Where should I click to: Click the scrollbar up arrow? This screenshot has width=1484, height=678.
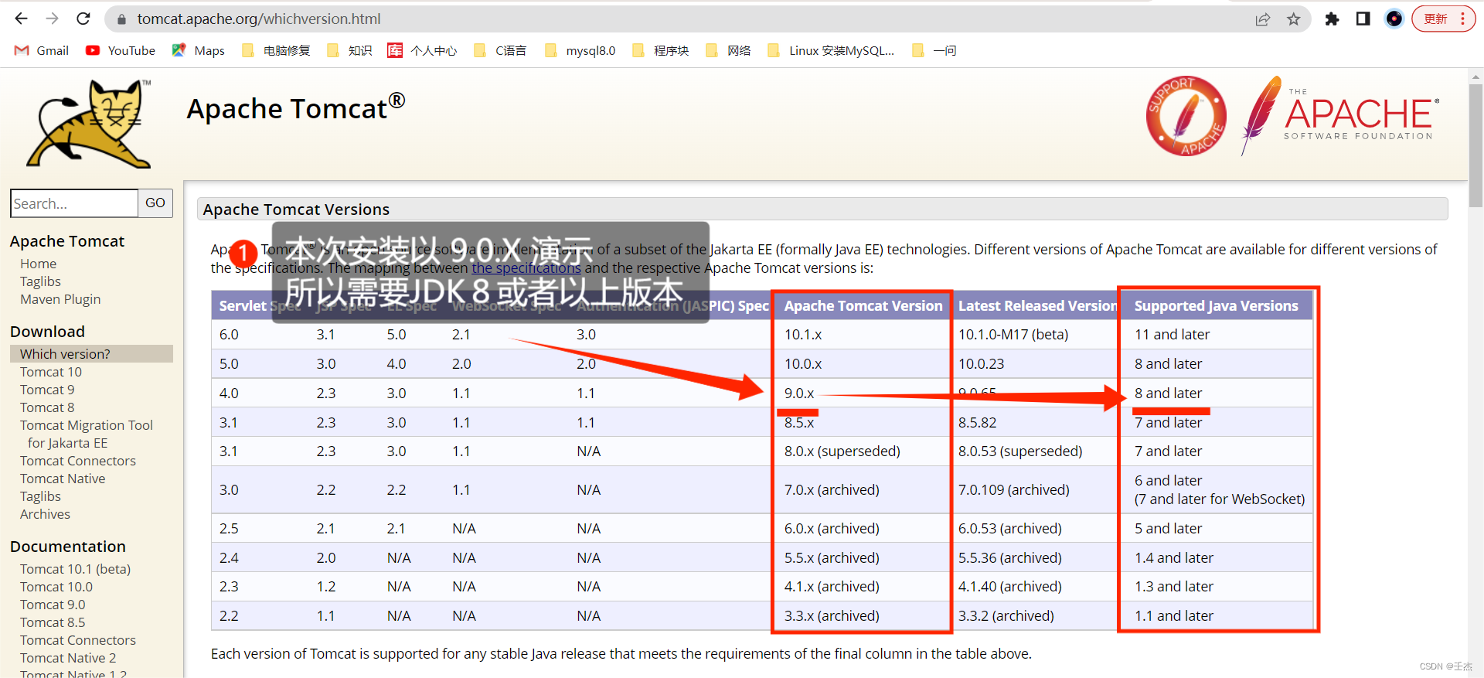point(1476,77)
